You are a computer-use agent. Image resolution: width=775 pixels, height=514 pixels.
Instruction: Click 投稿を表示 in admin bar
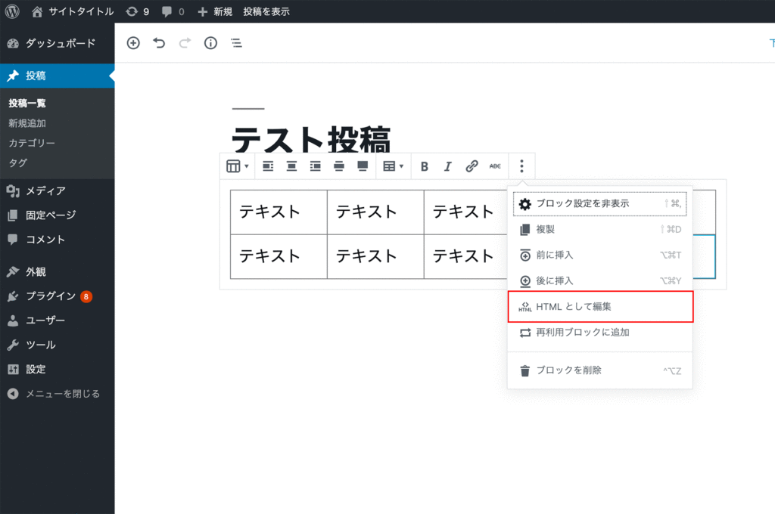[266, 11]
